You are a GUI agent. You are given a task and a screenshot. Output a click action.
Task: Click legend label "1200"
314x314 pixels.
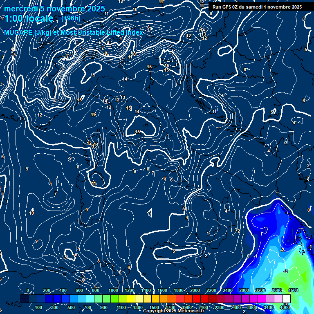(x=130, y=290)
